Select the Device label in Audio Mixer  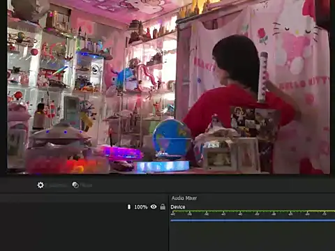pos(178,207)
